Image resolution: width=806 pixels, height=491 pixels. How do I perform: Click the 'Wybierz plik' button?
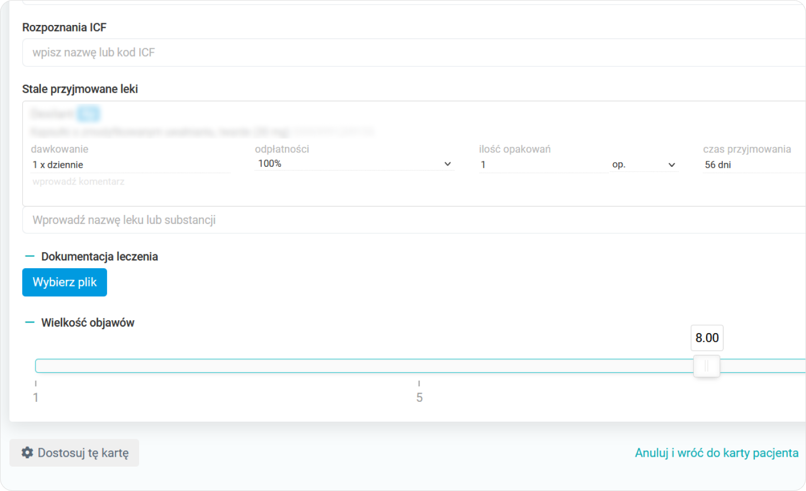(x=64, y=283)
